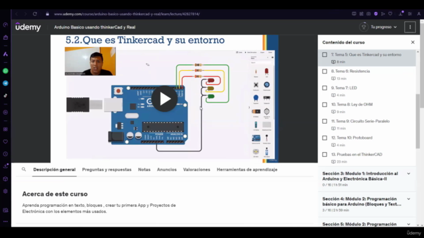
Task: Check the box for Tema 6: Resistencia
Action: [325, 71]
